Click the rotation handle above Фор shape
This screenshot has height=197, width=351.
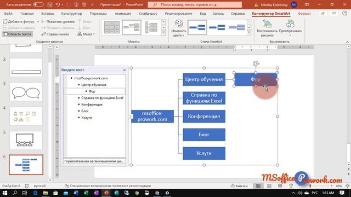point(256,63)
